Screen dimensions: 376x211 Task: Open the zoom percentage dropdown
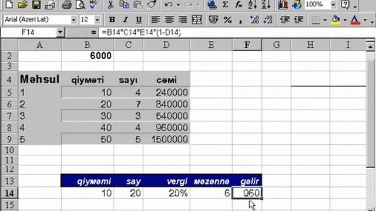[333, 5]
